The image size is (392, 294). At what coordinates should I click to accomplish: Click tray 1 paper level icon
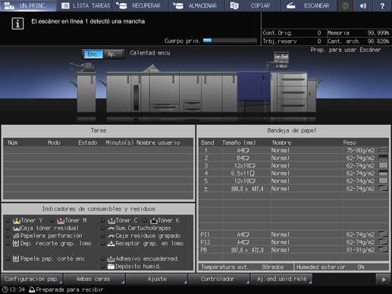tap(383, 150)
